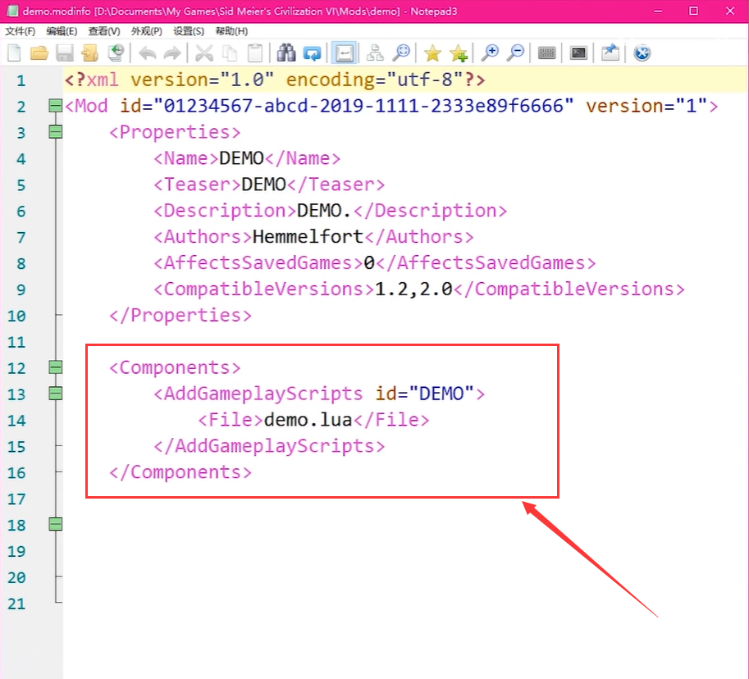Click line number 11 in margin

click(x=16, y=342)
